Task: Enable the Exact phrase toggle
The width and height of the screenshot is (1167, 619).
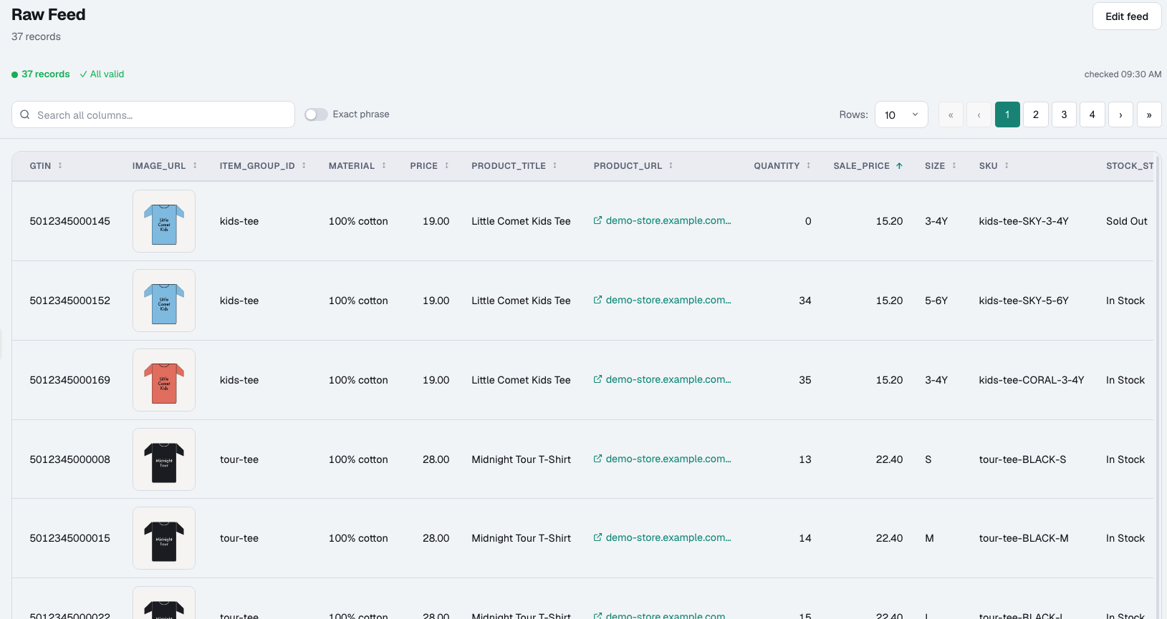Action: tap(316, 114)
